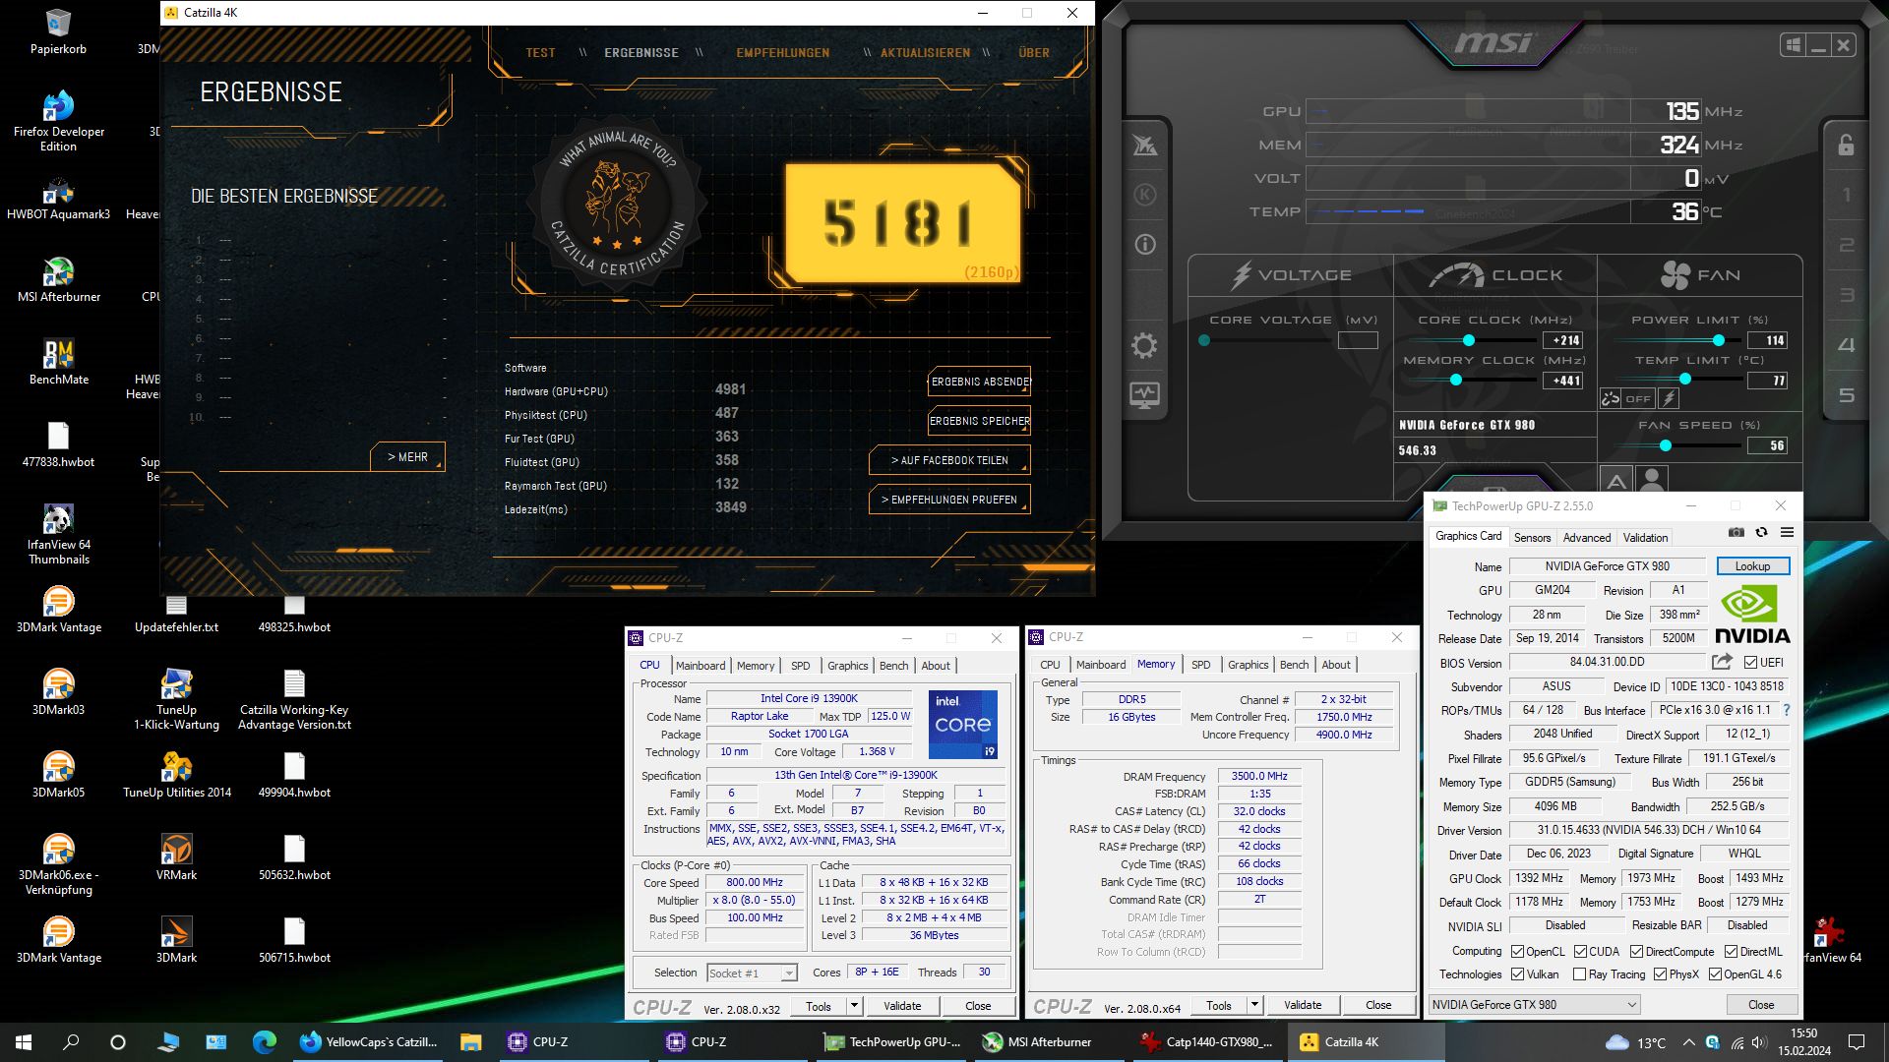Select Afterburner profile slot 5
Viewport: 1889px width, 1062px height.
tap(1847, 395)
